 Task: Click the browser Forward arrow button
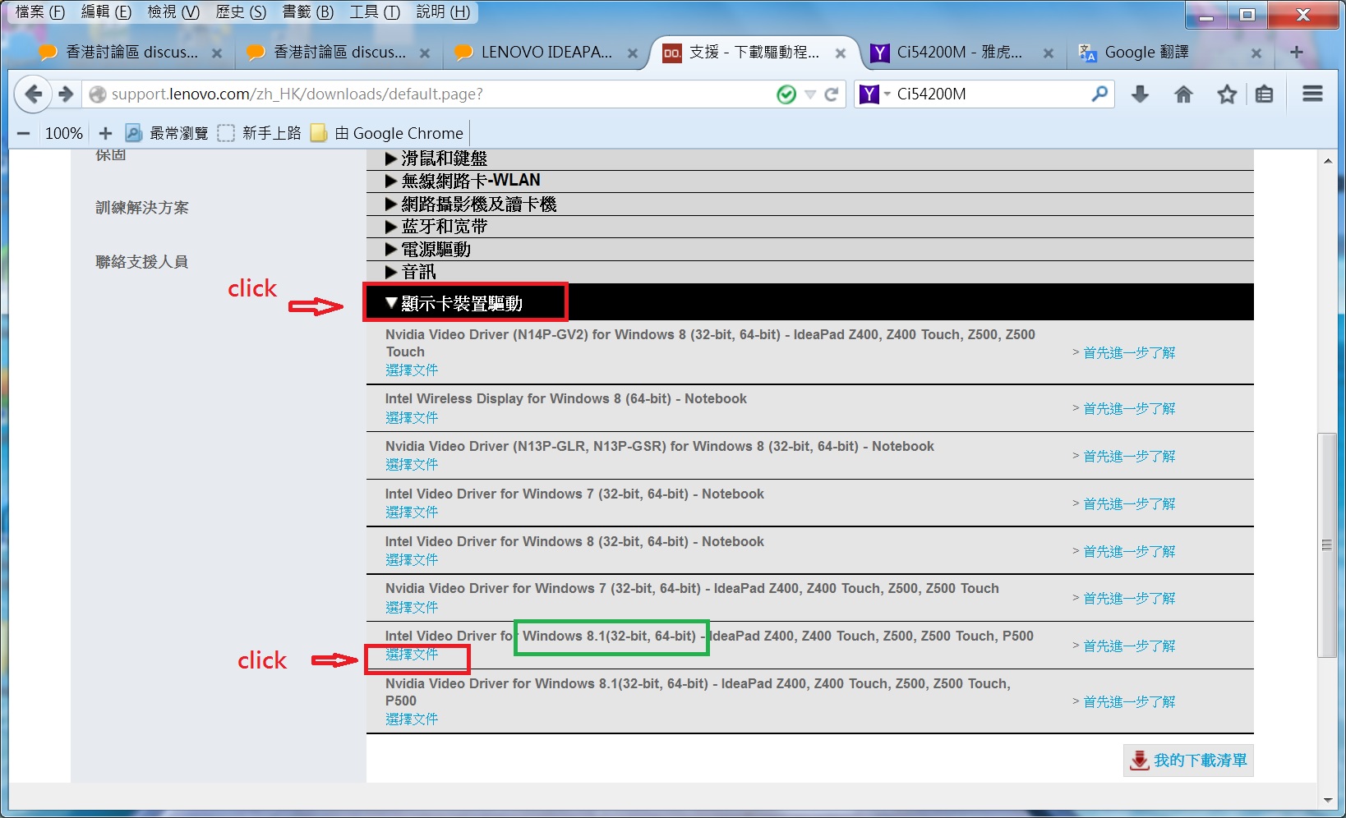tap(67, 94)
